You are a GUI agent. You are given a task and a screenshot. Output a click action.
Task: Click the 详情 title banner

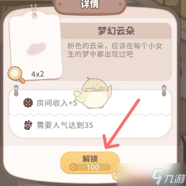click(90, 5)
